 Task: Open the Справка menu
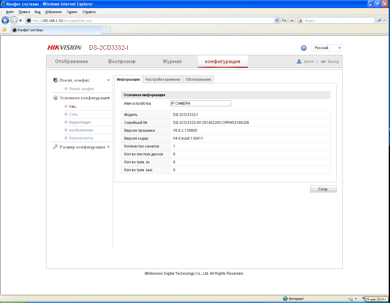89,12
